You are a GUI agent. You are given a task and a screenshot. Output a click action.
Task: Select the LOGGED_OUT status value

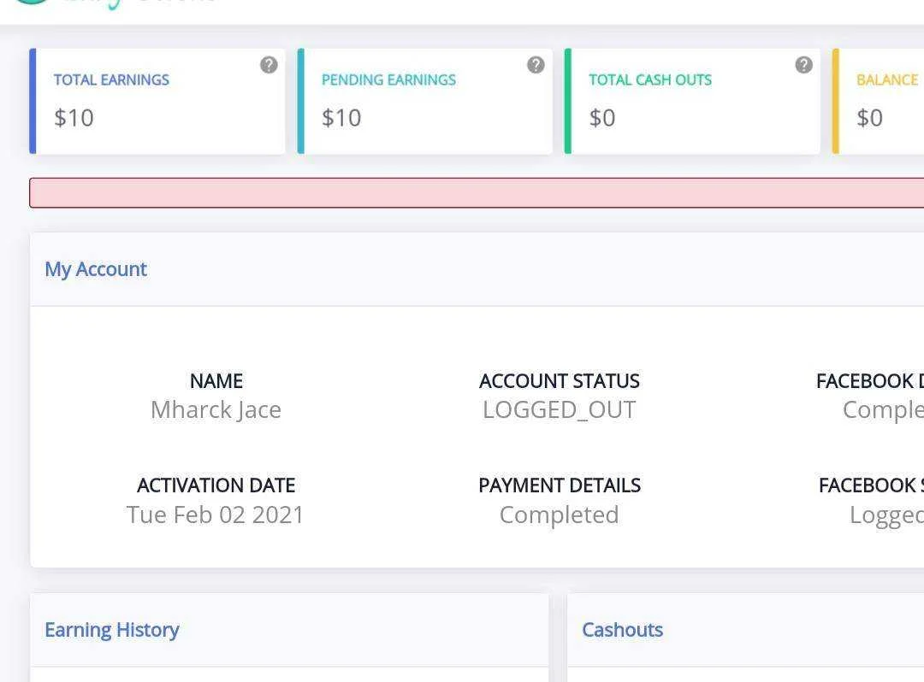point(560,409)
